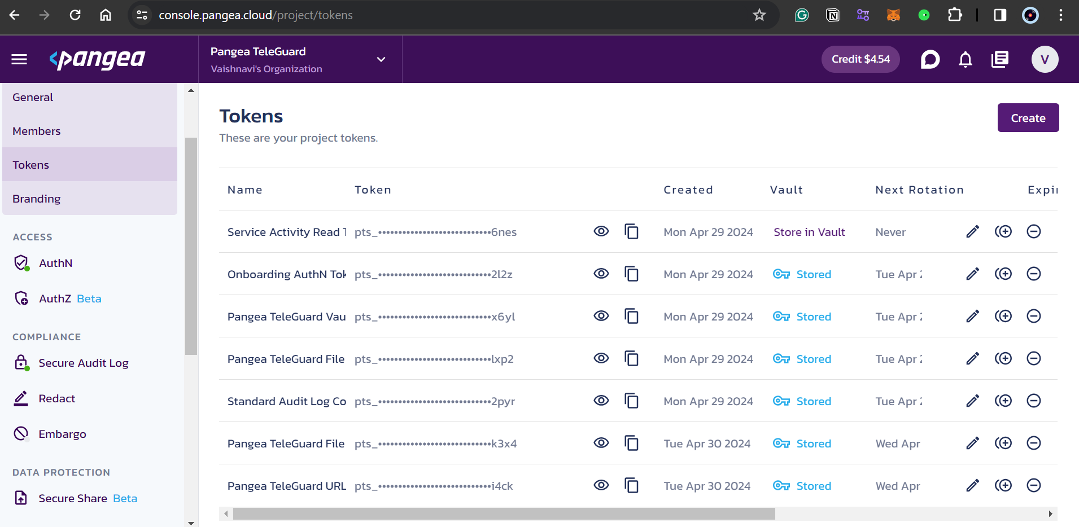1079x527 pixels.
Task: Edit the Pangea TeleGuard Vault token
Action: point(972,316)
